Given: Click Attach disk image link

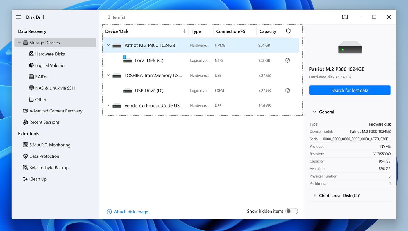Looking at the screenshot, I should point(132,212).
